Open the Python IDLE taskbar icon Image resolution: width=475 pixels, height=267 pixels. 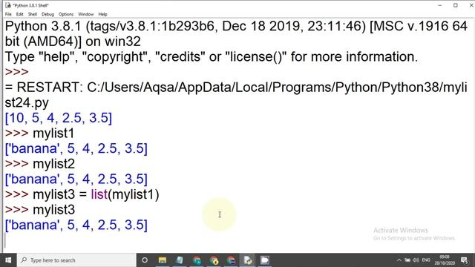tap(248, 260)
